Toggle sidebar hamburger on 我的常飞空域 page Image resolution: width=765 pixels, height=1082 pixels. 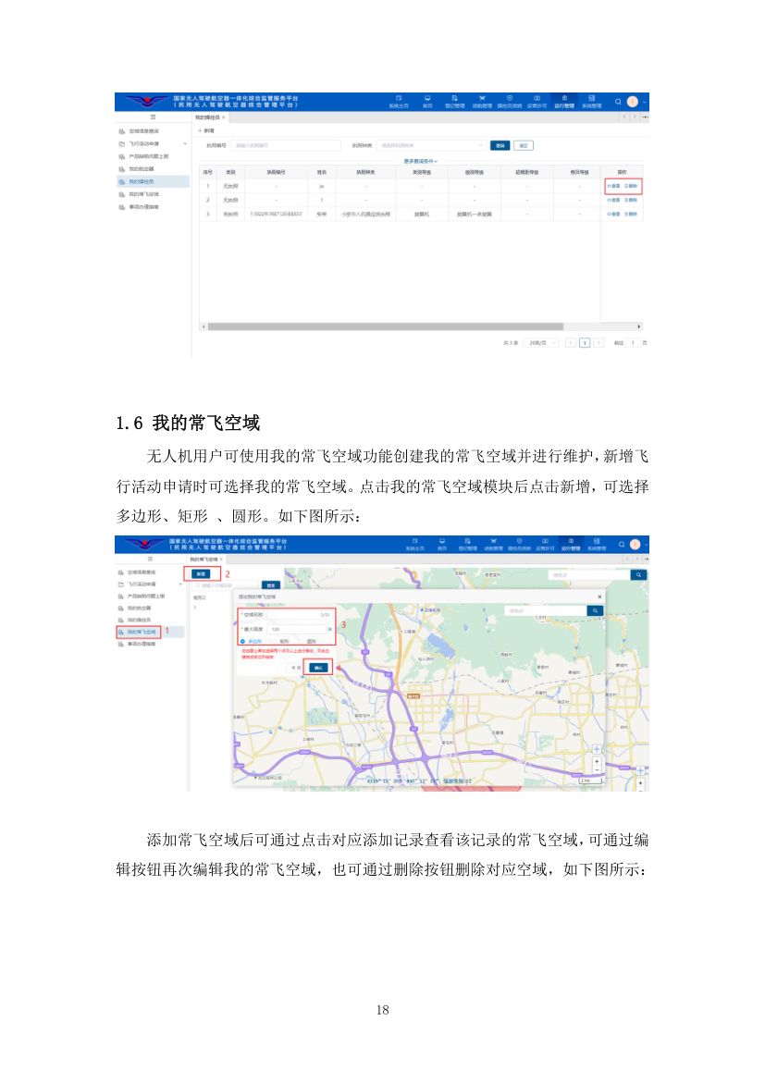[150, 559]
